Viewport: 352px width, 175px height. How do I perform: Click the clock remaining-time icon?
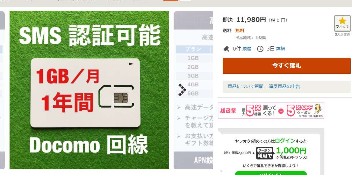[260, 49]
